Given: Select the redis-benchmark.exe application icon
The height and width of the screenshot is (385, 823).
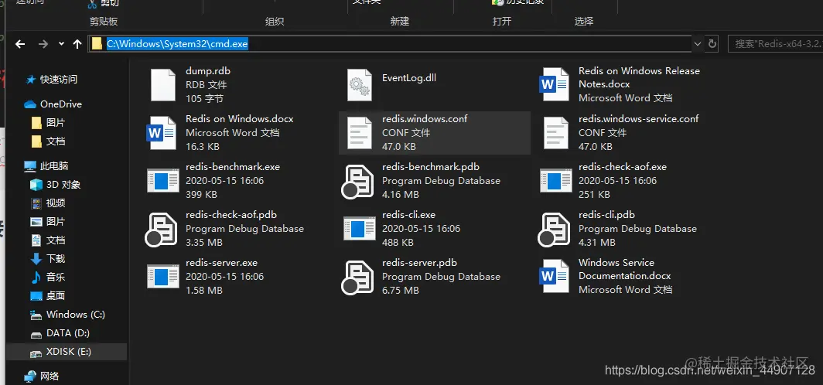Looking at the screenshot, I should pyautogui.click(x=162, y=180).
